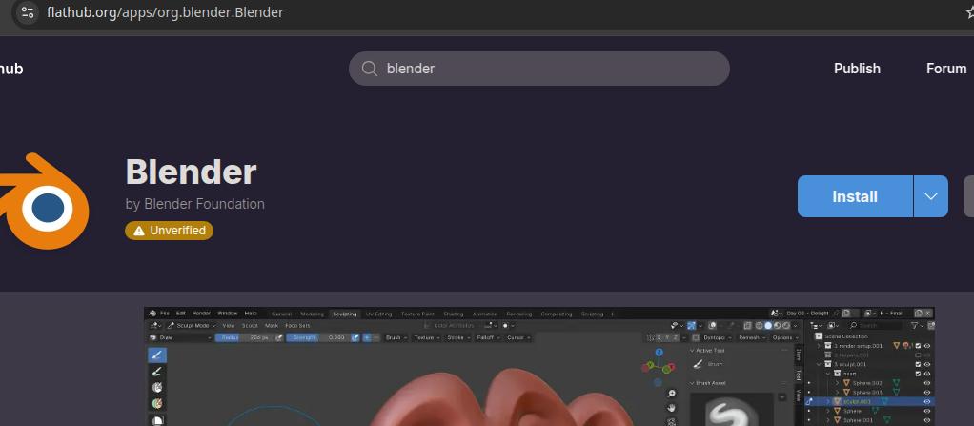Open the Draw brush selector dropdown in Blender
Viewport: 974px width, 426px height.
(x=181, y=337)
